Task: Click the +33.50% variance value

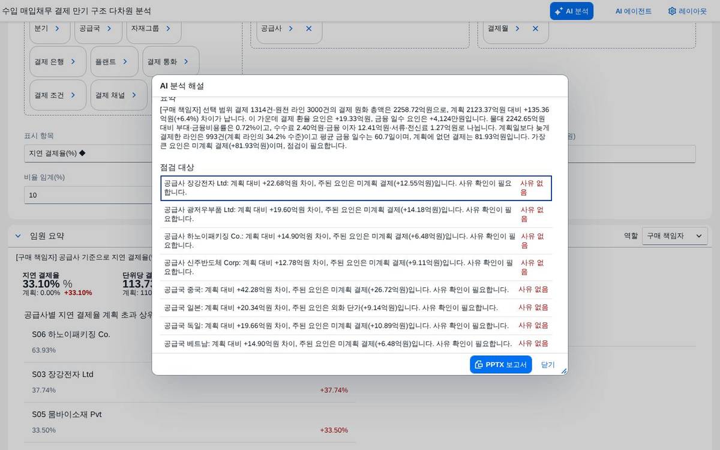Action: (334, 430)
